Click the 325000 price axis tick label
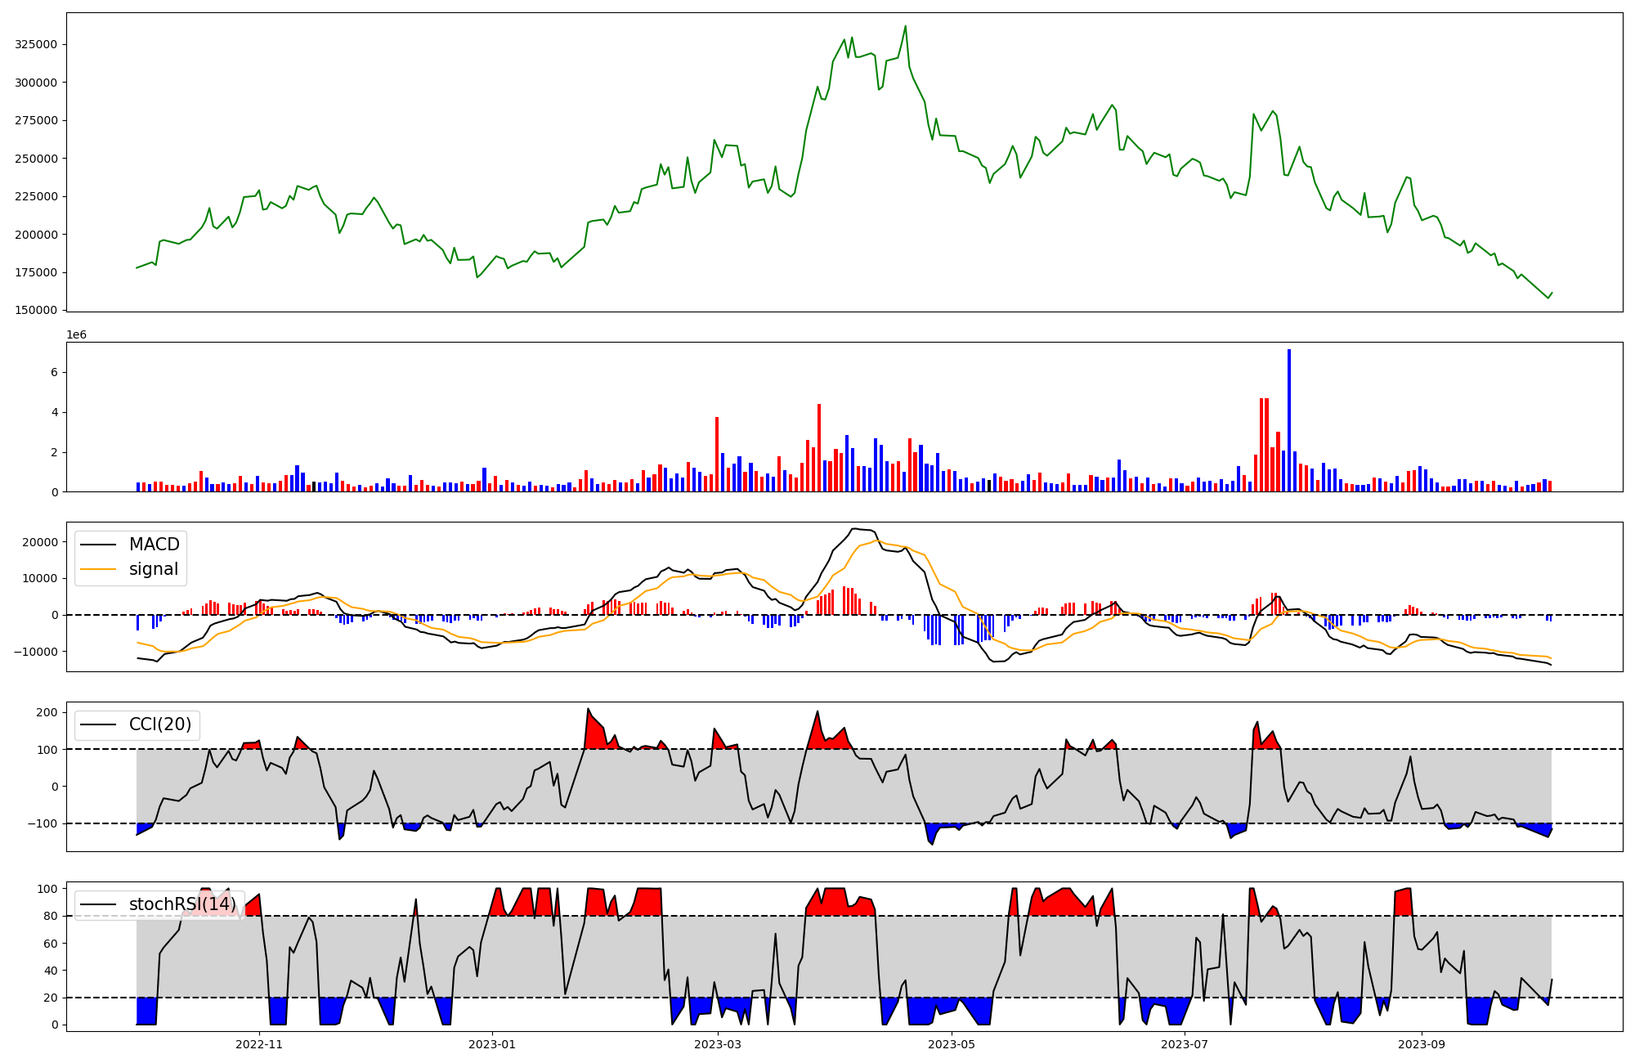Viewport: 1635px width, 1063px height. coord(36,44)
